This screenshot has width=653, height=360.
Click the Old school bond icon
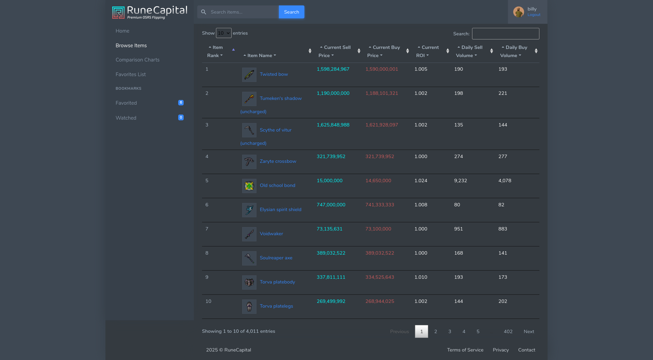[x=249, y=186]
